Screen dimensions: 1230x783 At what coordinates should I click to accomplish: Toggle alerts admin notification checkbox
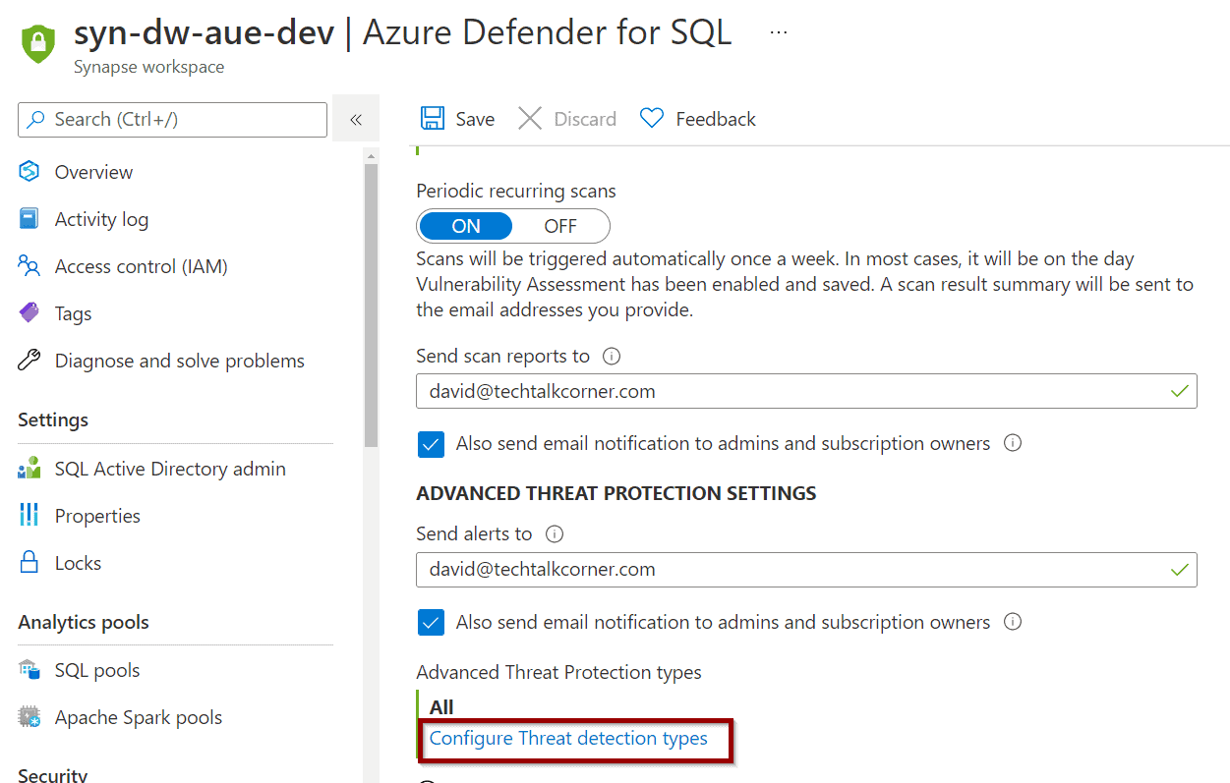tap(430, 622)
